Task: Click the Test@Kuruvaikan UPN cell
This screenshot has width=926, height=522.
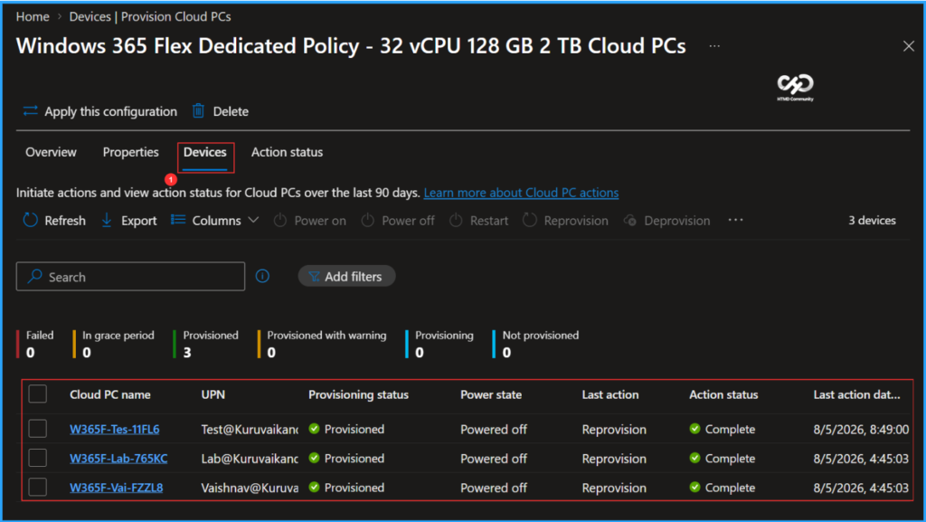Action: click(250, 430)
